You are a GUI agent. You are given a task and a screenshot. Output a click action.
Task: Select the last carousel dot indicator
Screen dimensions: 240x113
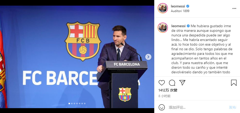coord(85,104)
